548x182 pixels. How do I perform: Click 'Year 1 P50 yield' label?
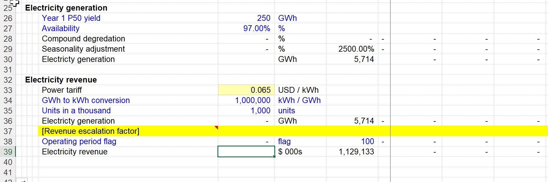click(71, 18)
